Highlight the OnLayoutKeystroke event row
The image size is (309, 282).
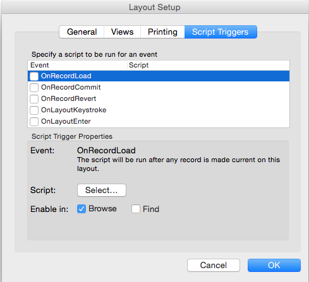tap(159, 110)
